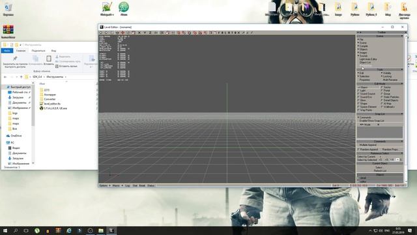Image resolution: width=417 pixels, height=235 pixels.
Task: Open Converter folder in Explorer list
Action: 48,99
